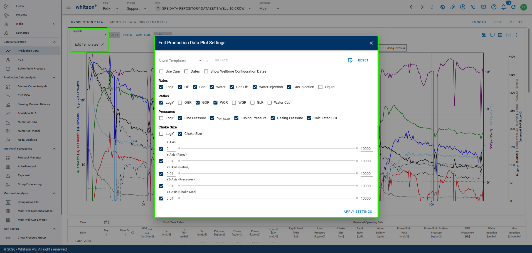Image resolution: width=532 pixels, height=253 pixels.
Task: Click the DELETE button
Action: pos(516,22)
